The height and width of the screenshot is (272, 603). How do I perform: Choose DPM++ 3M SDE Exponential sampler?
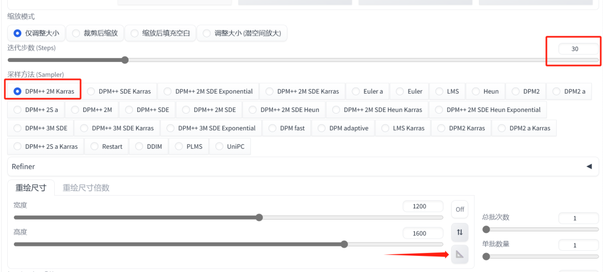point(211,128)
